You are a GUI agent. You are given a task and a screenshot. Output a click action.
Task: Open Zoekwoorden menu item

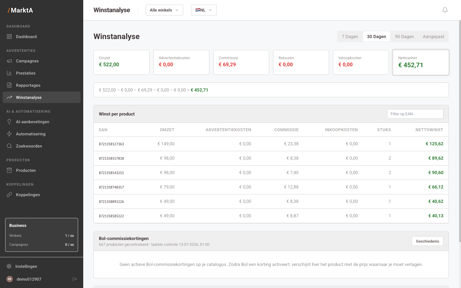42,146
